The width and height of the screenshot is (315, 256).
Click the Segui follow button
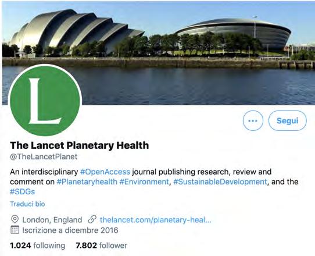tap(287, 120)
